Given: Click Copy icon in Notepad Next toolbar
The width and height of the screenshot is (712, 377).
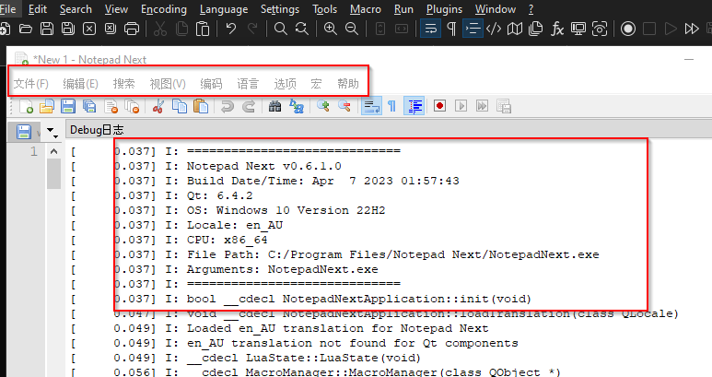Looking at the screenshot, I should [180, 106].
